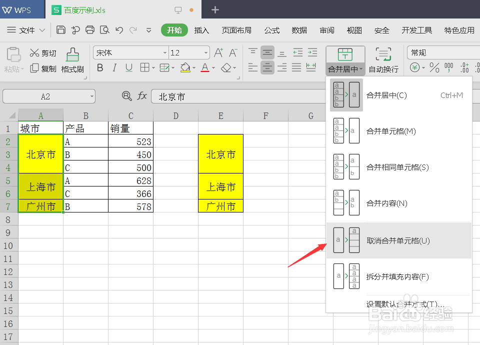Click the zoom magnifier icon near formula bar
This screenshot has width=480, height=345.
pos(126,96)
